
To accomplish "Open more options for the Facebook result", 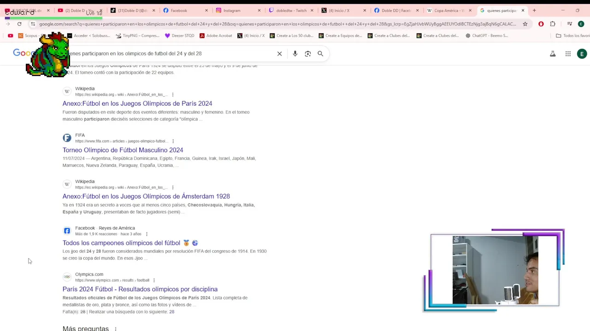I will [147, 234].
